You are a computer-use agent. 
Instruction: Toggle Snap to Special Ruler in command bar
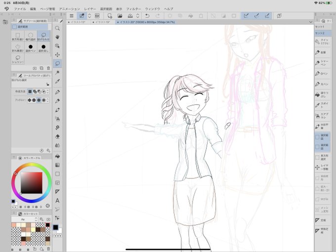[257, 16]
